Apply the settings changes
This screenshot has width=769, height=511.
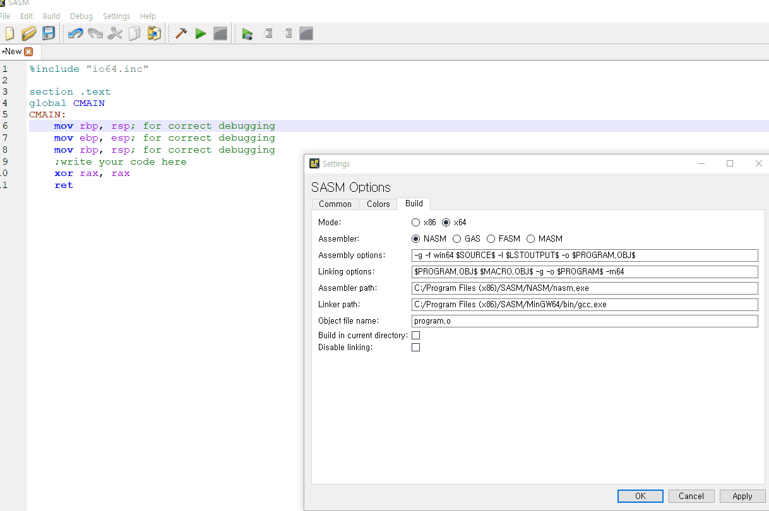point(742,496)
